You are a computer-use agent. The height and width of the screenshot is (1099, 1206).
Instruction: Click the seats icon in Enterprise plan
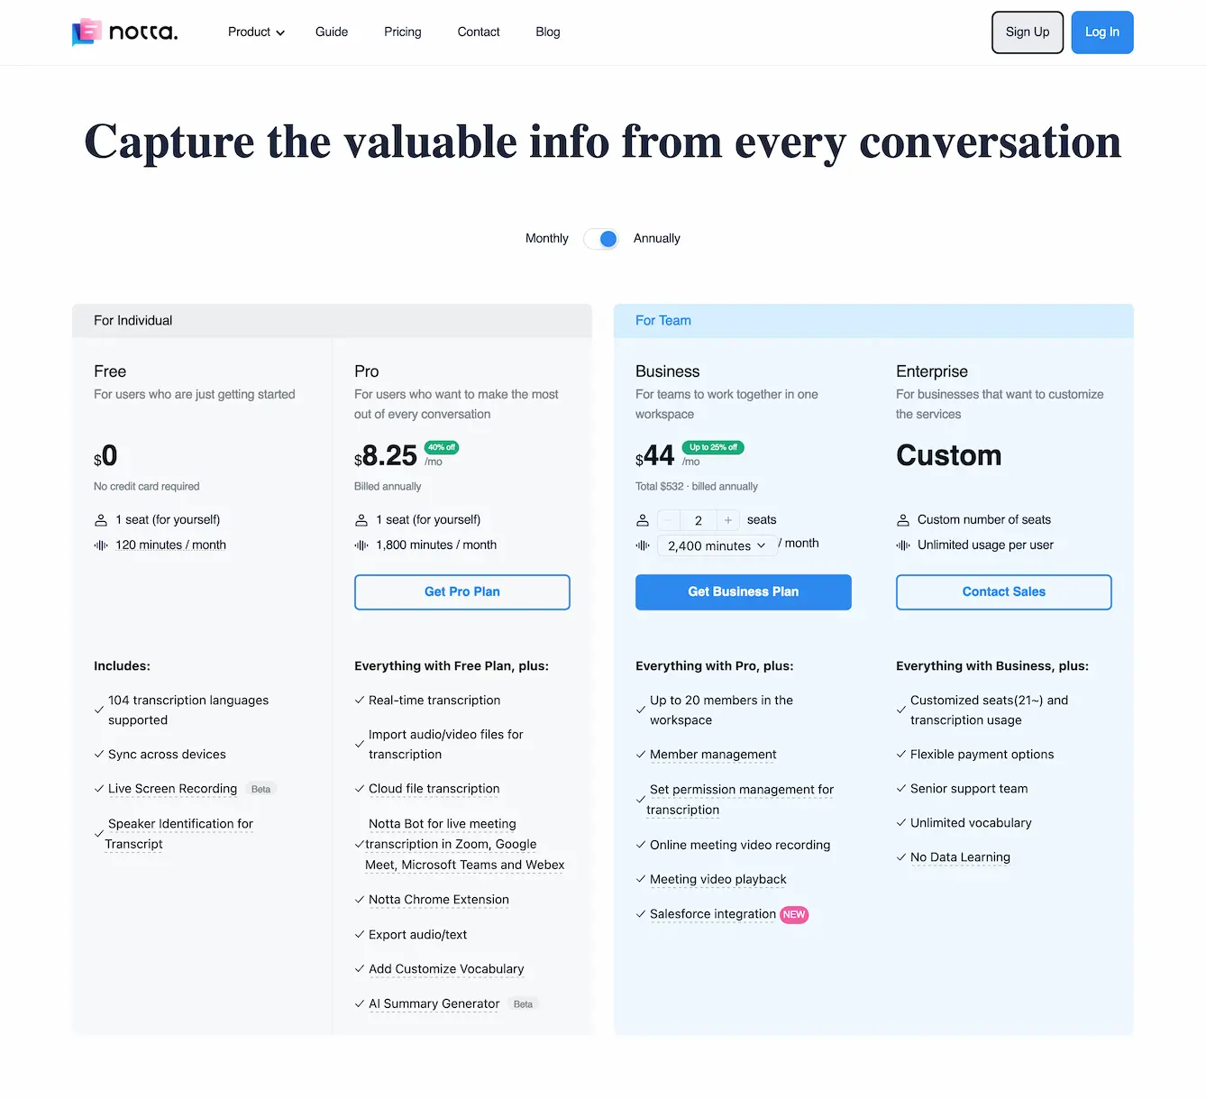(x=902, y=520)
